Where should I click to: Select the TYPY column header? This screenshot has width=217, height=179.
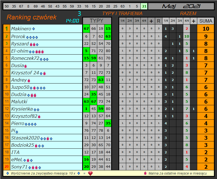point(97,21)
